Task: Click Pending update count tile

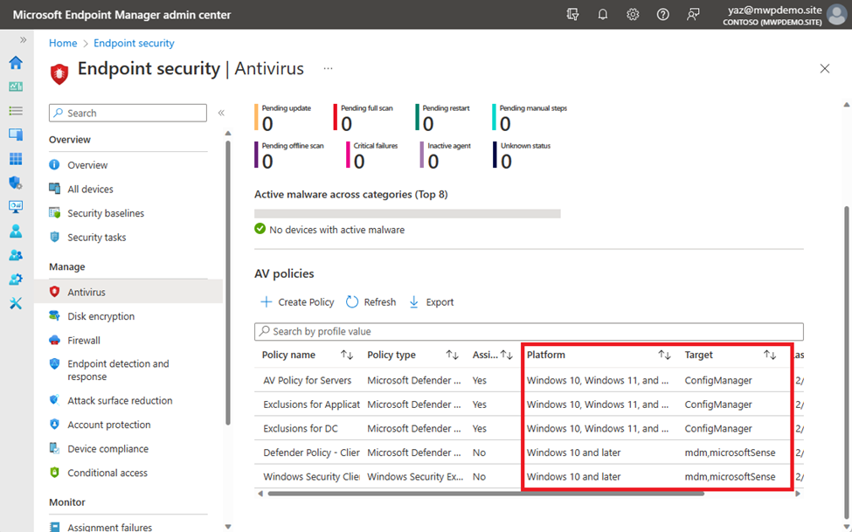Action: pyautogui.click(x=282, y=117)
